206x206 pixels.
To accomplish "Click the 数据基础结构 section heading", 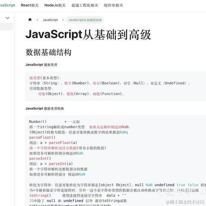I will coord(48,52).
